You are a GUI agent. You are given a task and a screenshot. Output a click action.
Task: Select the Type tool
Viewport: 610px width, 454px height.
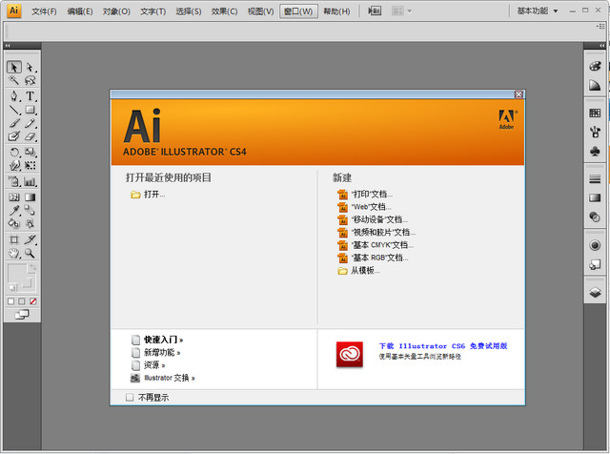coord(30,96)
